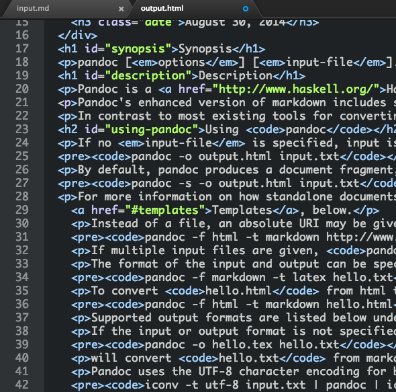Click 'pandoc -s -o output.html' on line 27
The height and width of the screenshot is (392, 396).
pos(211,183)
